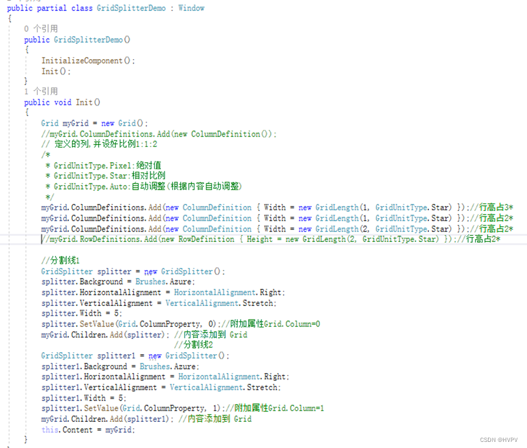Screen dimensions: 527x448
Task: Click the line 'splitter.HorizontalAlignment = HorizontalAlignment.Right;'
Action: [x=163, y=293]
